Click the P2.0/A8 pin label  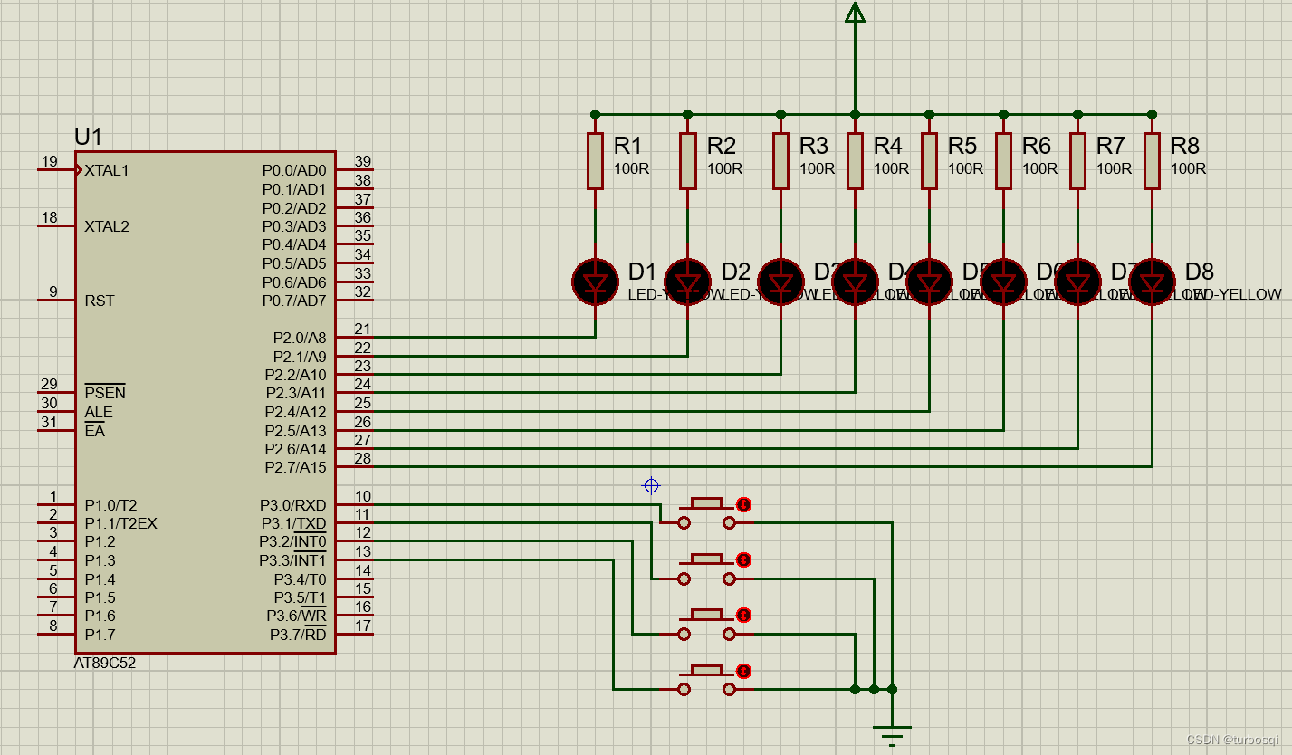coord(300,338)
